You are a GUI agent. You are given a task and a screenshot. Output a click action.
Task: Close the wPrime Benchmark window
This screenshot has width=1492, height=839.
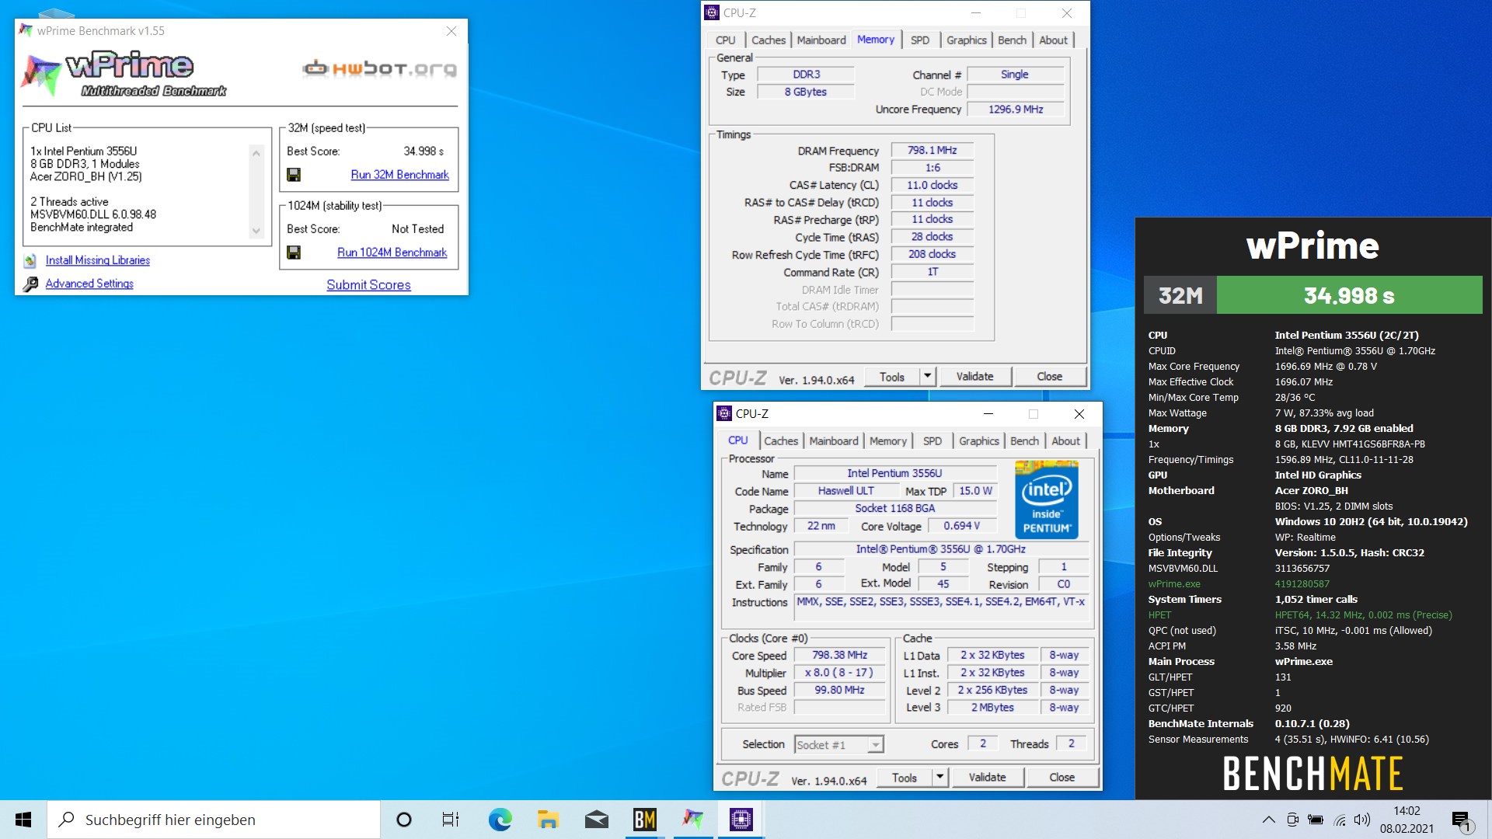451,31
